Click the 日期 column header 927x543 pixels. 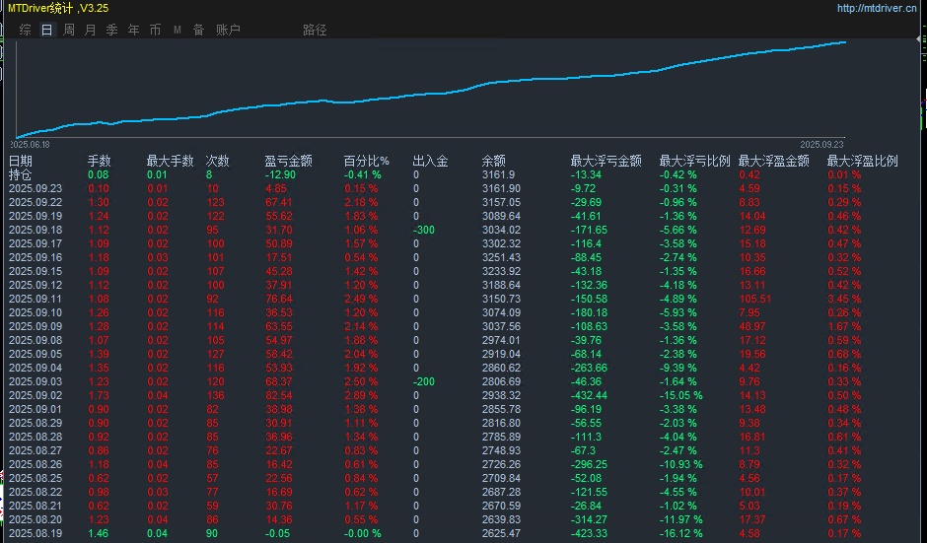point(21,161)
